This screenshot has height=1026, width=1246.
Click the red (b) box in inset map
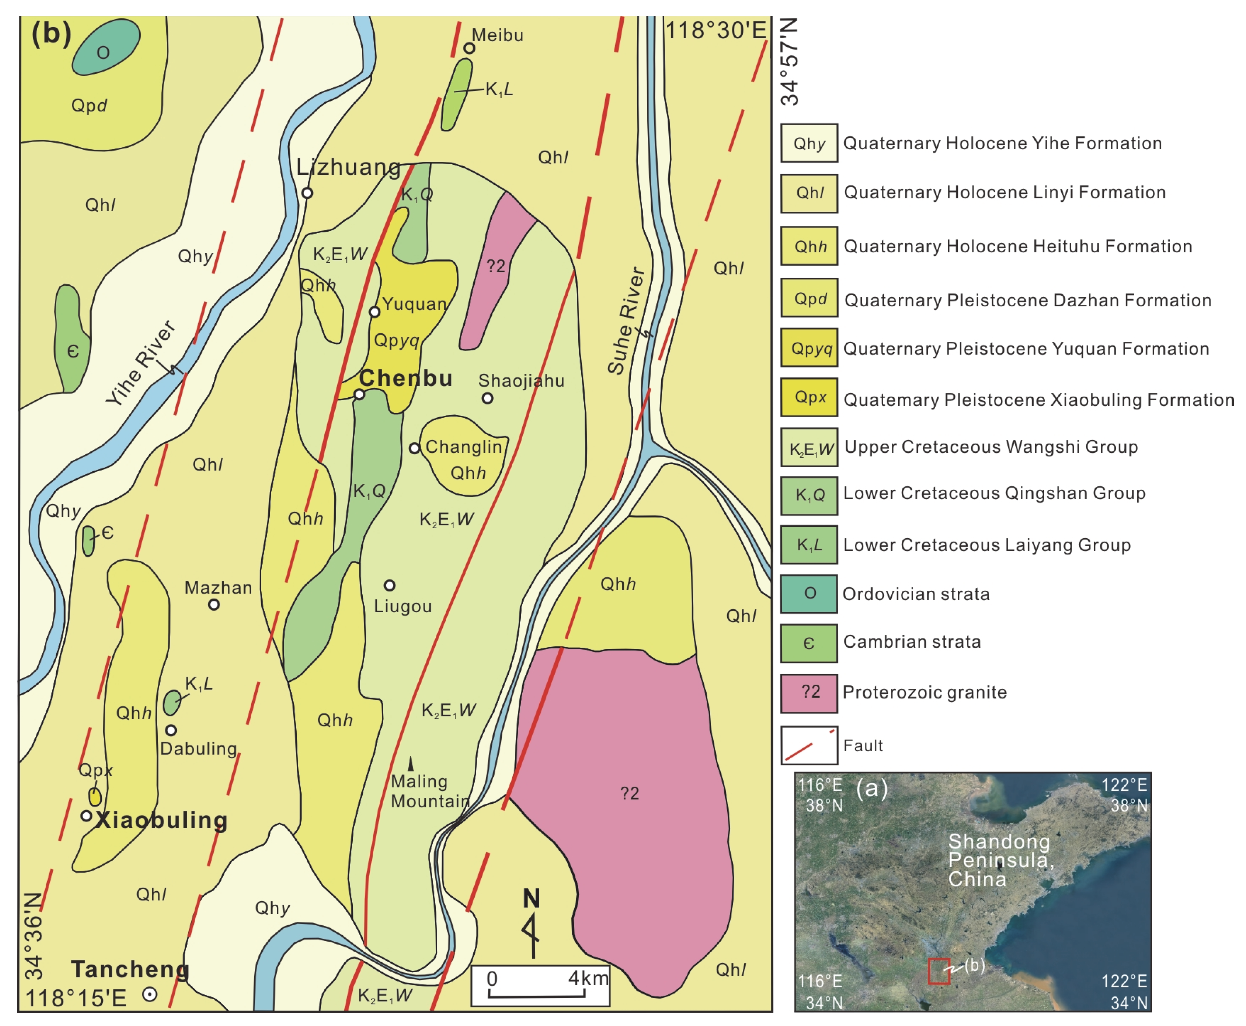point(939,971)
